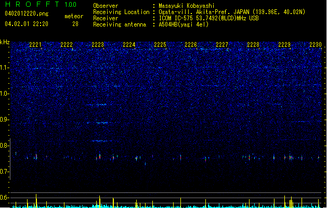This screenshot has height=208, width=327.
Task: Click the file name 0402012220.png
Action: click(x=27, y=14)
